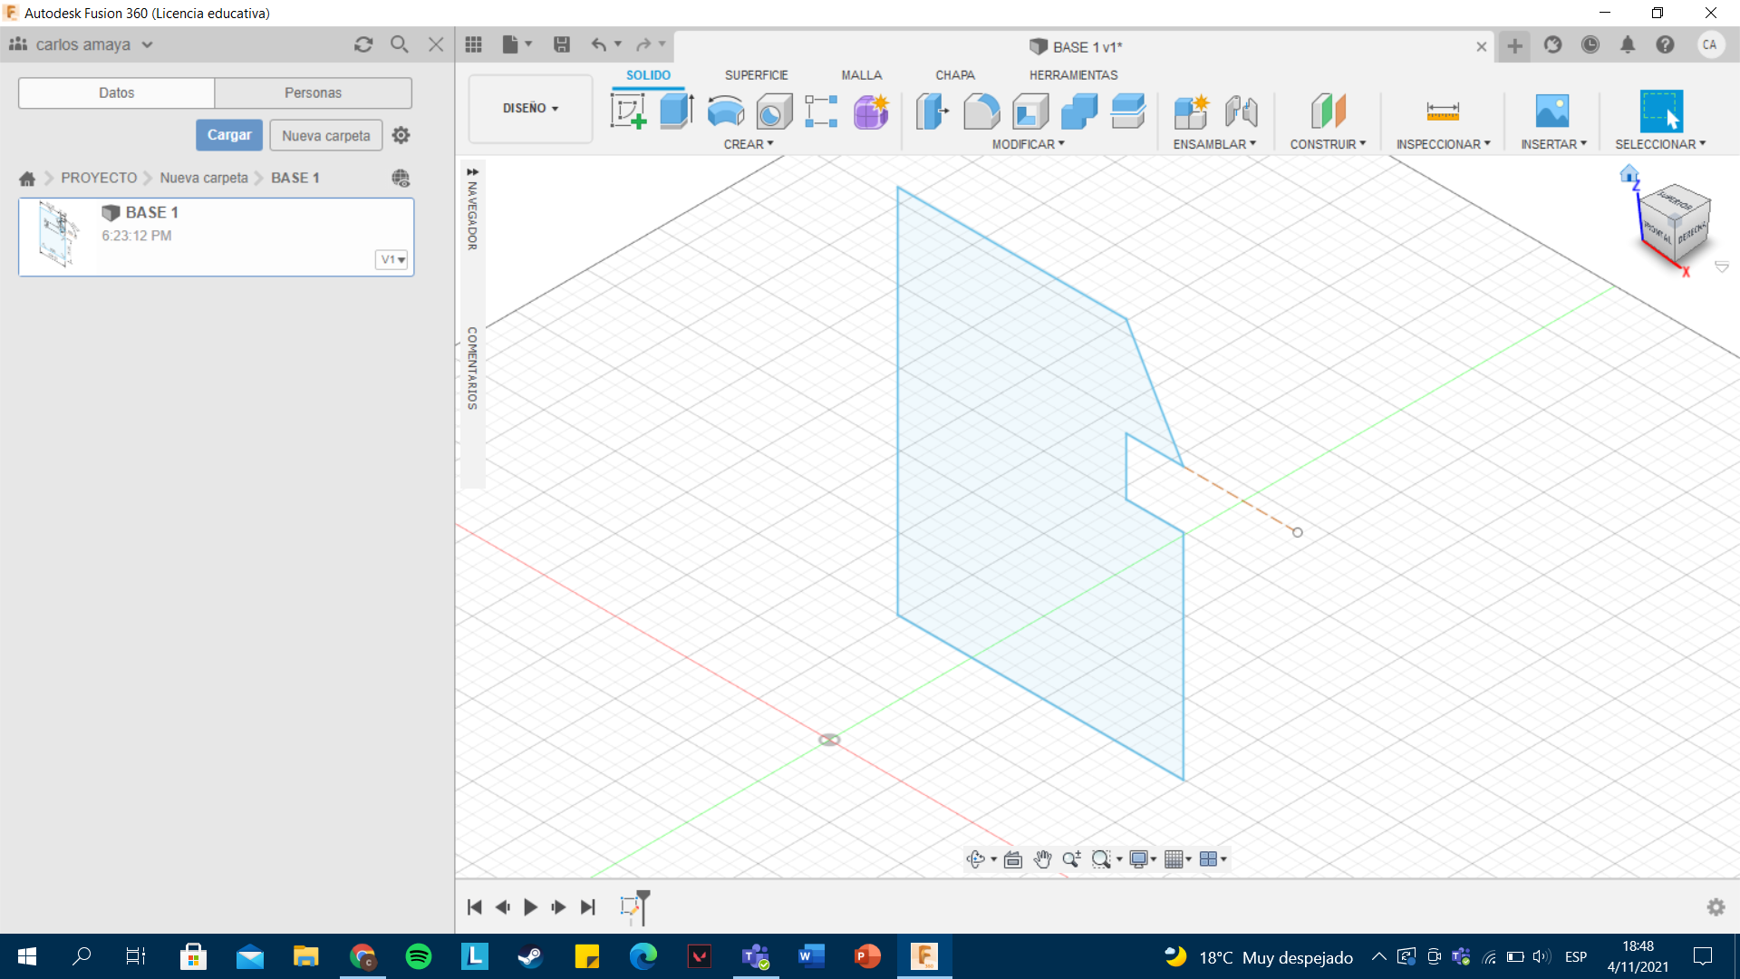Go to home view on ViewCube
The width and height of the screenshot is (1740, 979).
coord(1629,173)
